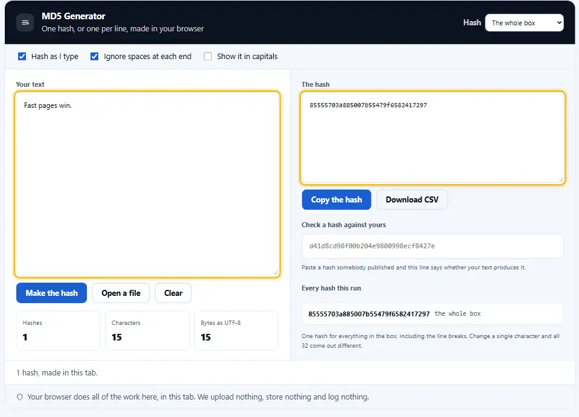The width and height of the screenshot is (579, 417).
Task: Grab the resize handle of Your text box
Action: (276, 273)
